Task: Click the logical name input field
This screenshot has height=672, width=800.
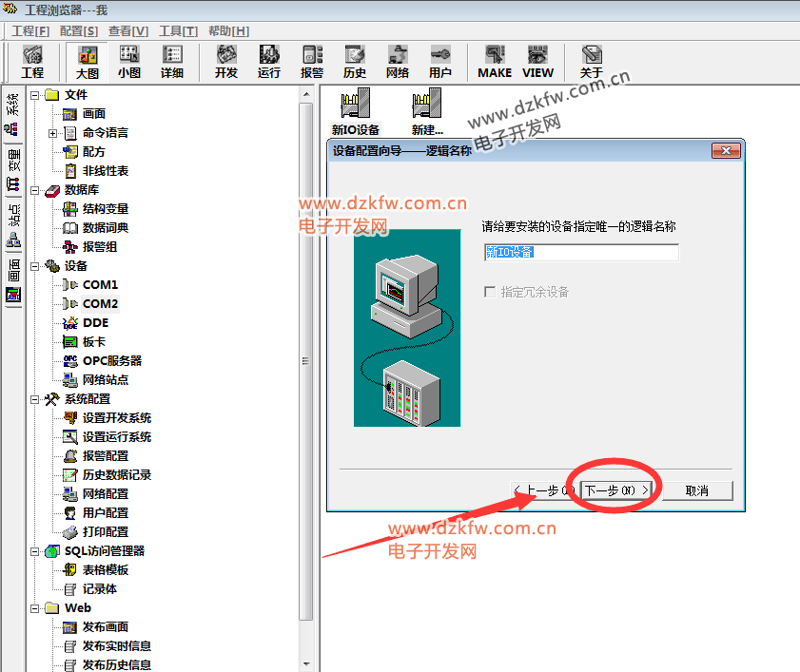Action: click(x=580, y=253)
